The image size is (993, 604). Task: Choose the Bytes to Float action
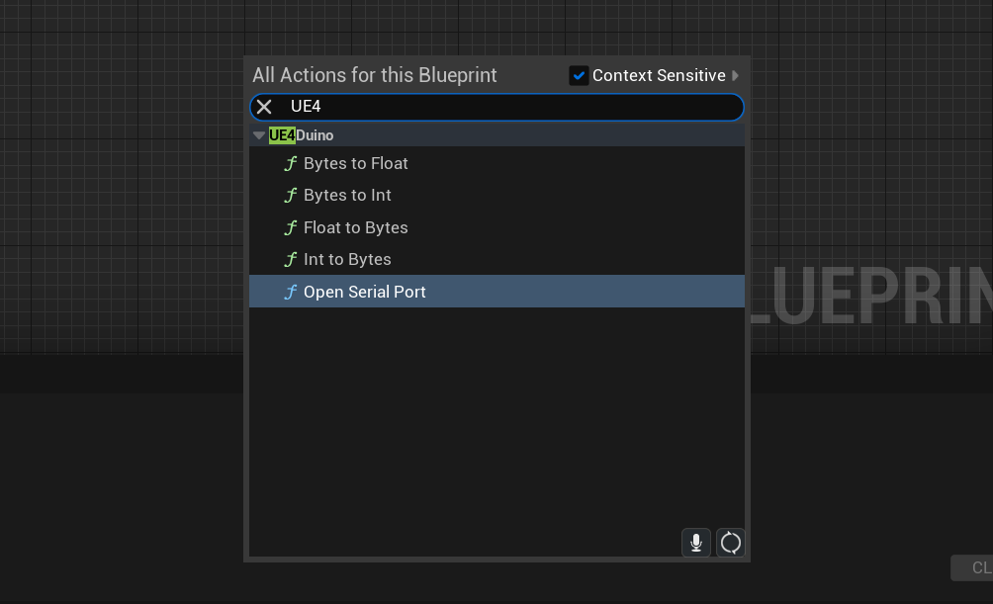[496, 163]
